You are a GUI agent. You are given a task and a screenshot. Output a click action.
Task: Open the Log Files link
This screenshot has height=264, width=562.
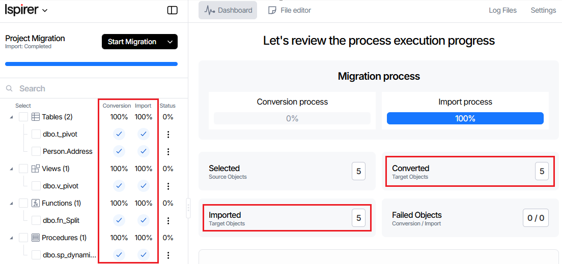[502, 10]
